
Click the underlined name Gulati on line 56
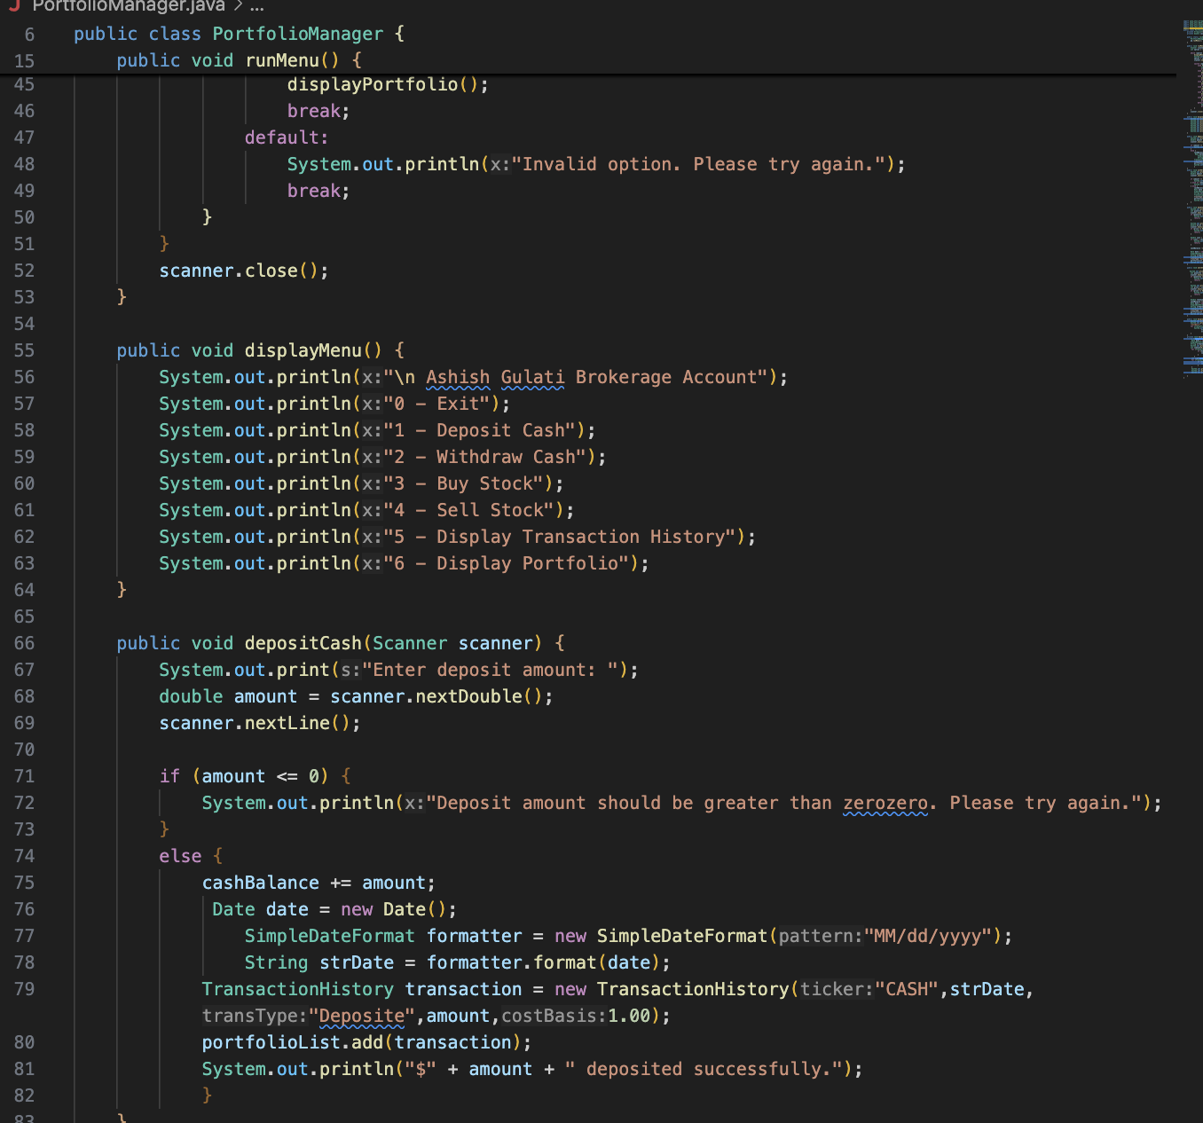tap(532, 377)
